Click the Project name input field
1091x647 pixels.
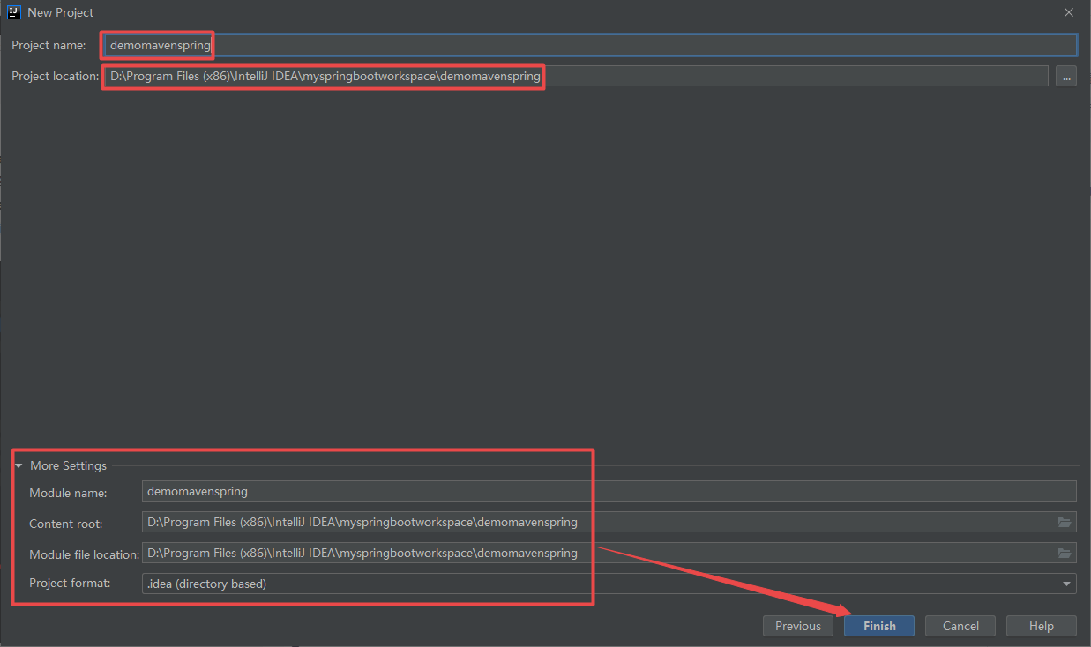coord(590,45)
